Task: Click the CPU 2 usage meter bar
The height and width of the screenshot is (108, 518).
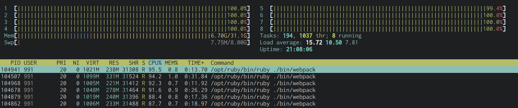Action: coord(132,15)
